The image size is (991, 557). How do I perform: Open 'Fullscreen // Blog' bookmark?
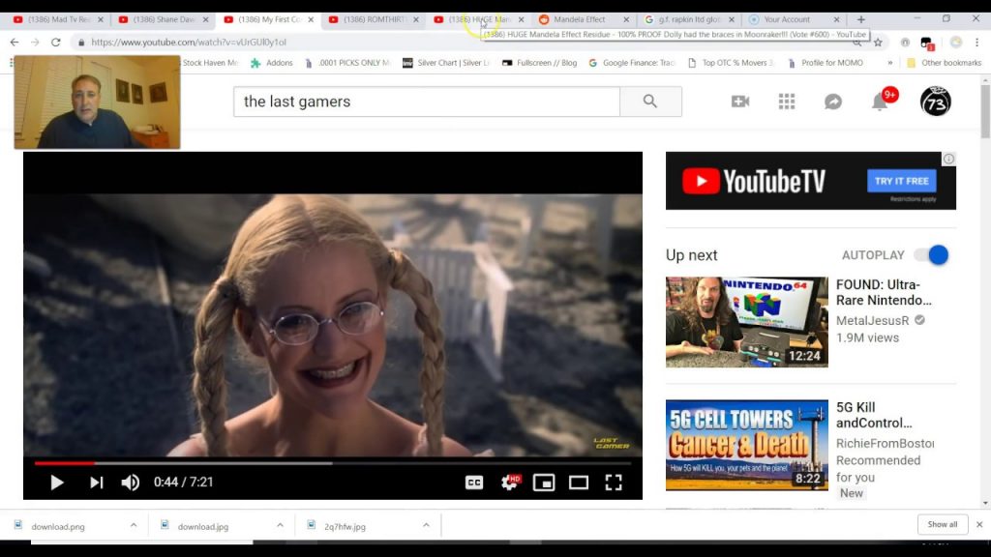tap(539, 63)
